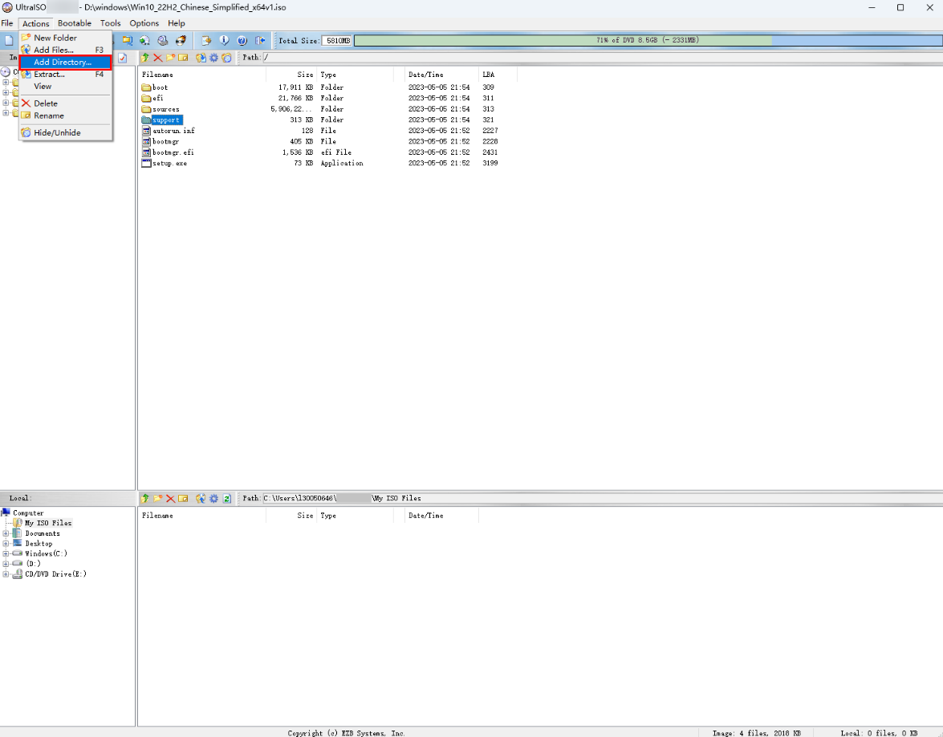This screenshot has height=737, width=943.
Task: Expand the Desktop tree node
Action: (6, 544)
